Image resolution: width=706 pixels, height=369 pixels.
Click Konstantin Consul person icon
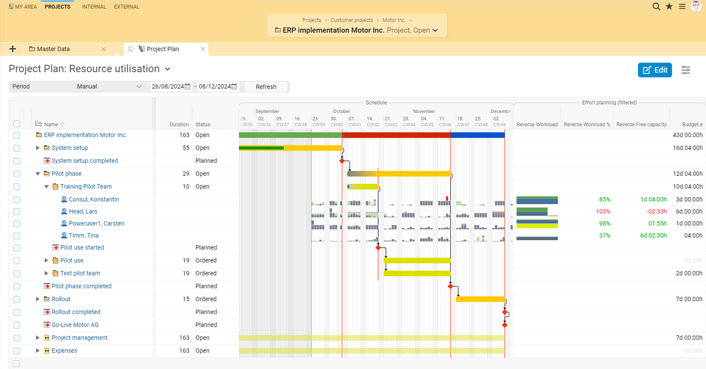click(x=64, y=200)
